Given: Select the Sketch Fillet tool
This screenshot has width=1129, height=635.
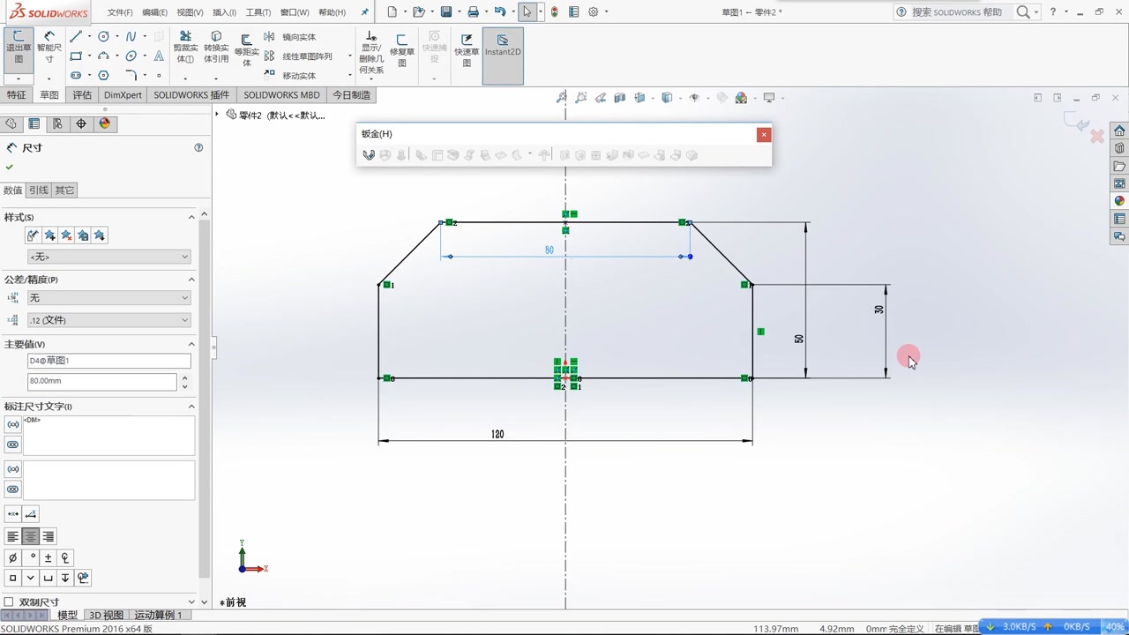Looking at the screenshot, I should click(131, 75).
